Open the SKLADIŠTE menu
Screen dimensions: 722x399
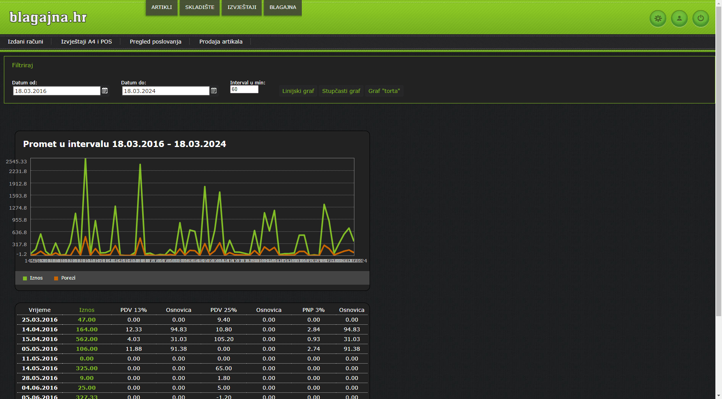pyautogui.click(x=200, y=7)
